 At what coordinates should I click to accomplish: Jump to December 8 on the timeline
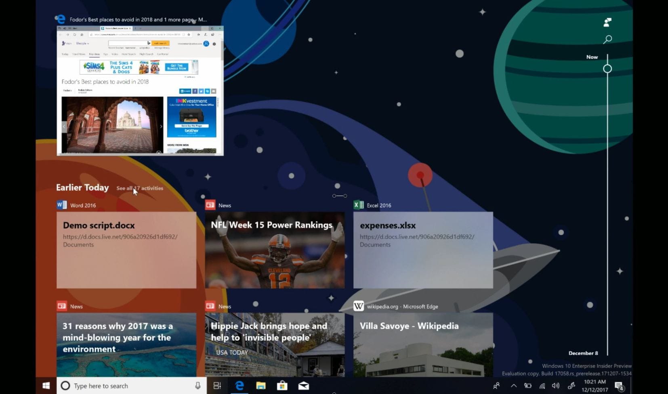[x=583, y=353]
